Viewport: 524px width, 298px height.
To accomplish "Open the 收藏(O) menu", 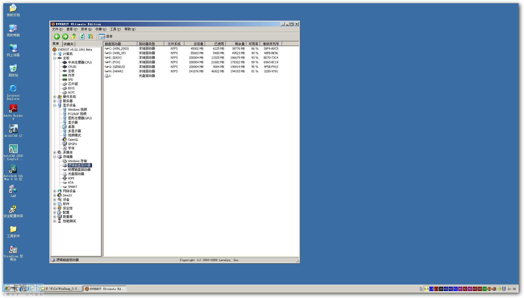I will (101, 29).
